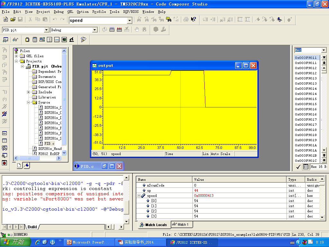
Task: Click the project tree horizontal scroll right arrow
Action: click(59, 158)
